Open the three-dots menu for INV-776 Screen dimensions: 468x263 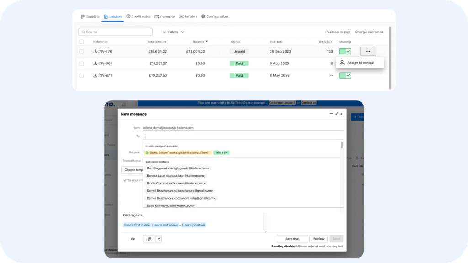click(368, 52)
